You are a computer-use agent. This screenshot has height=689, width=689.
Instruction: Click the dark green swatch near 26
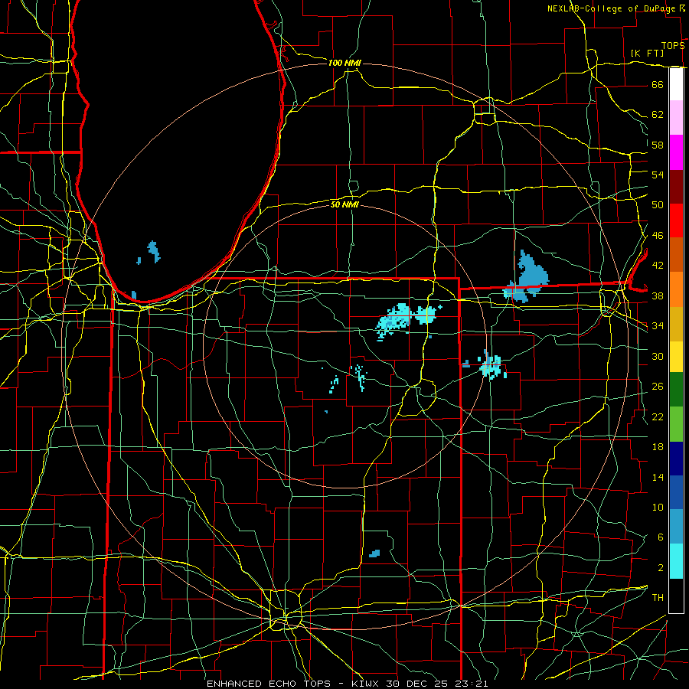[676, 390]
